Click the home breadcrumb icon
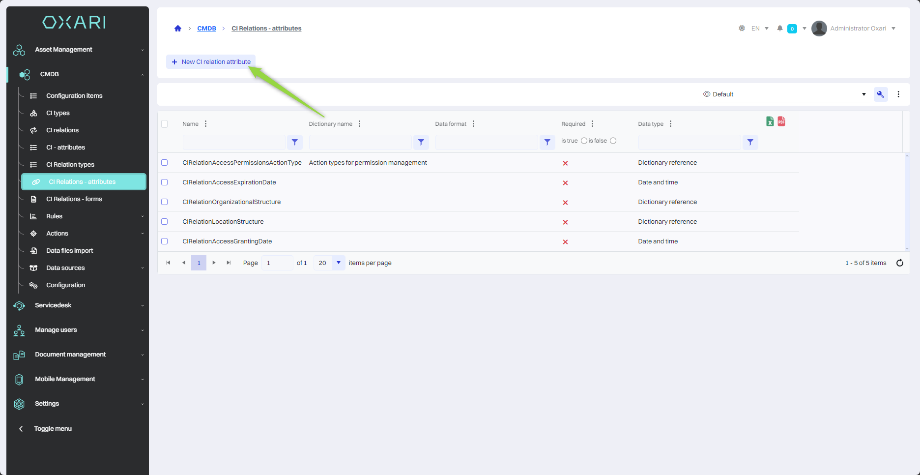This screenshot has width=920, height=475. pyautogui.click(x=178, y=29)
